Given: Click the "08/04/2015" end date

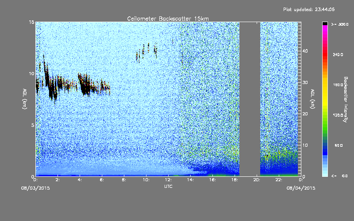Looking at the screenshot, I should click(301, 188).
